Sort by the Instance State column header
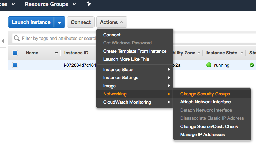Viewport: 256px width, 151px height. 221,53
